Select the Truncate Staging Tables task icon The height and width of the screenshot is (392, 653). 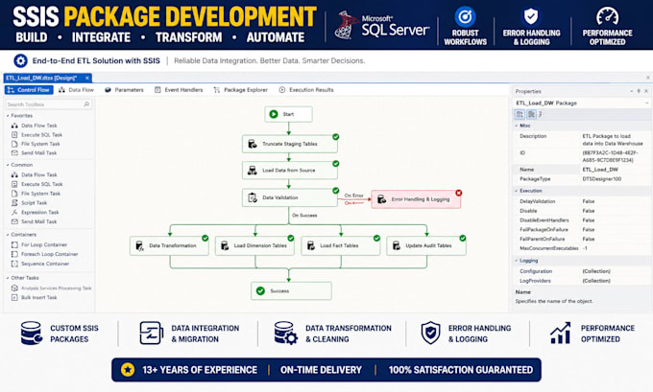point(253,144)
